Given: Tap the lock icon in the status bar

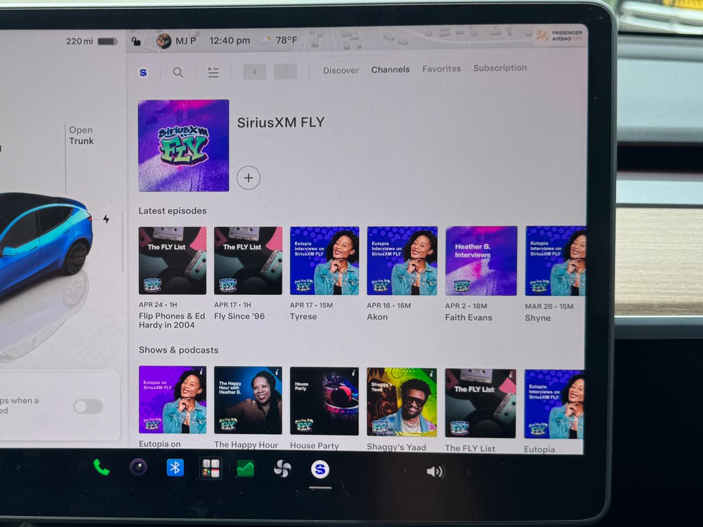Looking at the screenshot, I should (x=136, y=41).
